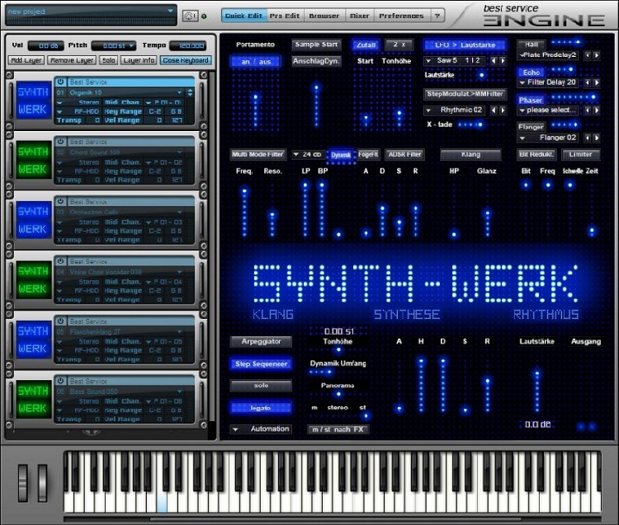Toggle the Phaser effect

[531, 100]
